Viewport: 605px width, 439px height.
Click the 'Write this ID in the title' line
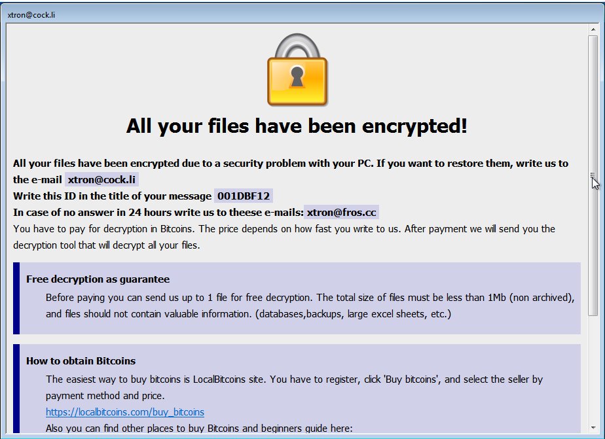tap(112, 196)
